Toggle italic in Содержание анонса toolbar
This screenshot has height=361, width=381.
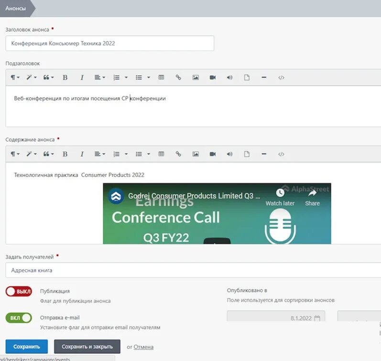(82, 154)
